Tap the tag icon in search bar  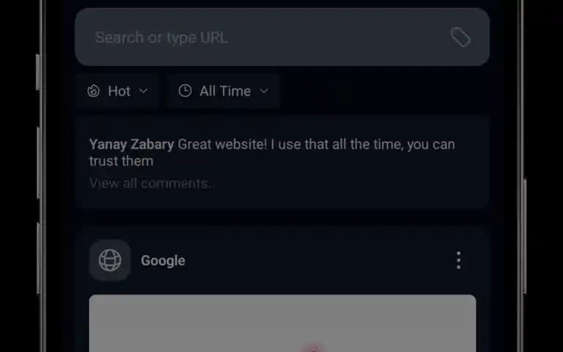tap(460, 37)
